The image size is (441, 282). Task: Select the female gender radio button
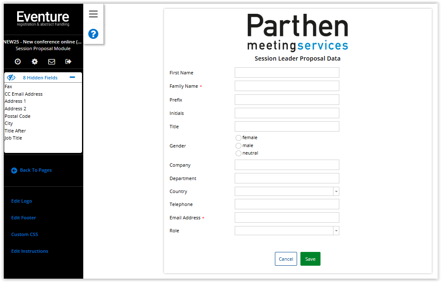tap(238, 138)
